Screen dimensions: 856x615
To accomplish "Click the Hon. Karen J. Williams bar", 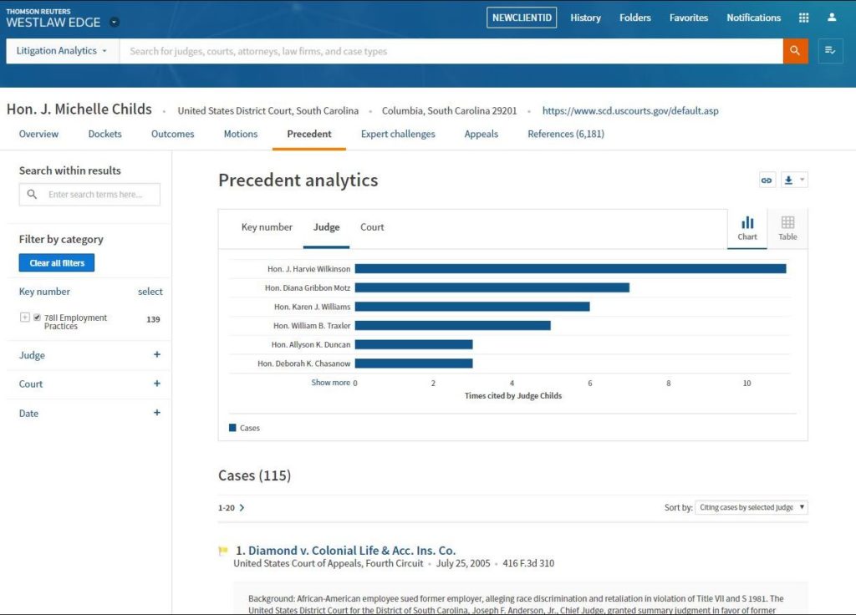I will pos(472,307).
